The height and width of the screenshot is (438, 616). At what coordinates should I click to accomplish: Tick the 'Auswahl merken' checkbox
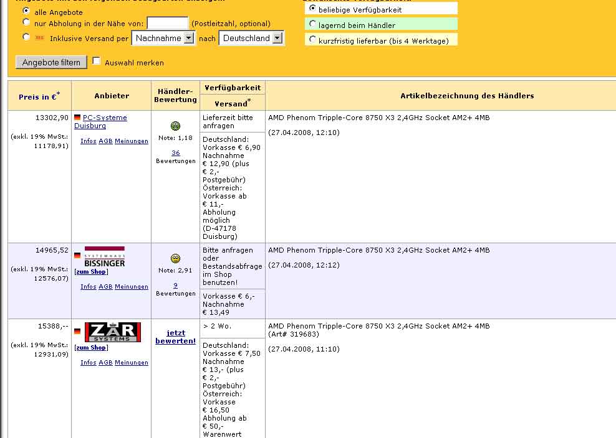96,61
